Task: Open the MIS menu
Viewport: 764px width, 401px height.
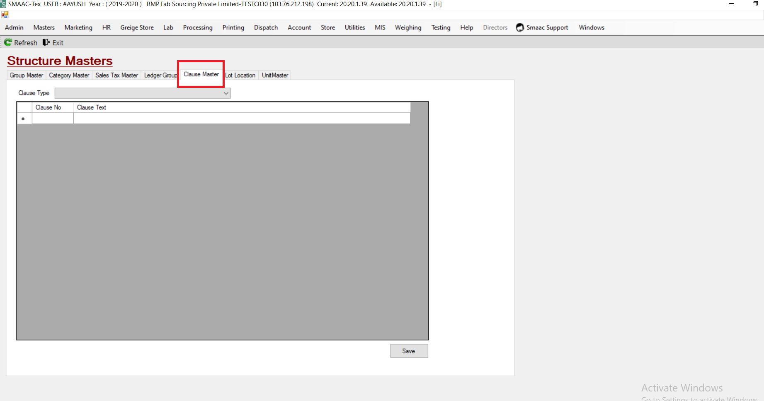Action: coord(380,27)
